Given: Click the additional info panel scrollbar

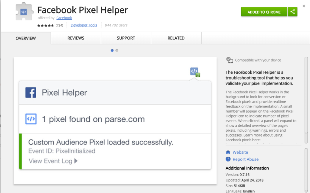Looking at the screenshot, I should [306, 171].
